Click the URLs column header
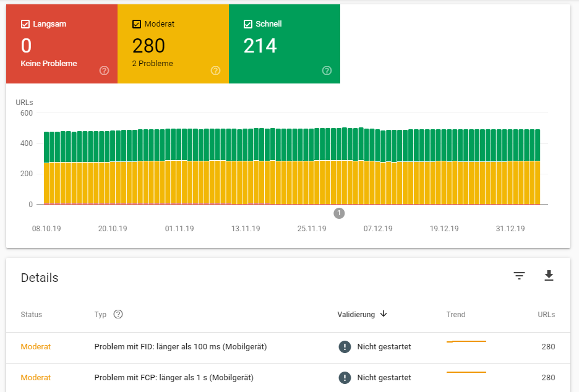This screenshot has height=392, width=579. [546, 315]
